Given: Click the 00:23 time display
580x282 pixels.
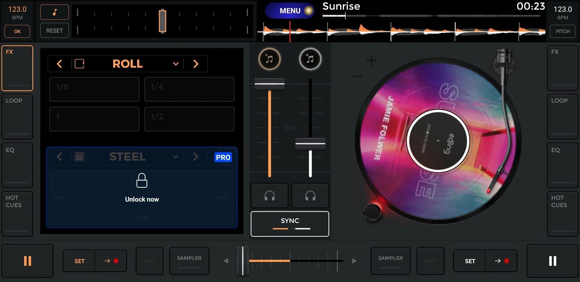Looking at the screenshot, I should (531, 6).
